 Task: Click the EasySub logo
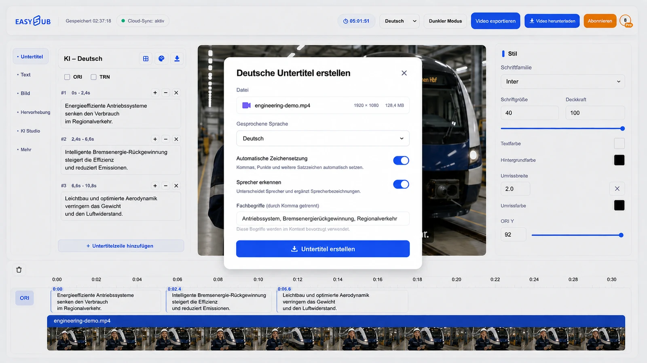(33, 21)
